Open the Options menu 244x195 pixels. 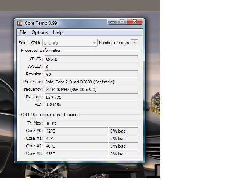(x=40, y=32)
